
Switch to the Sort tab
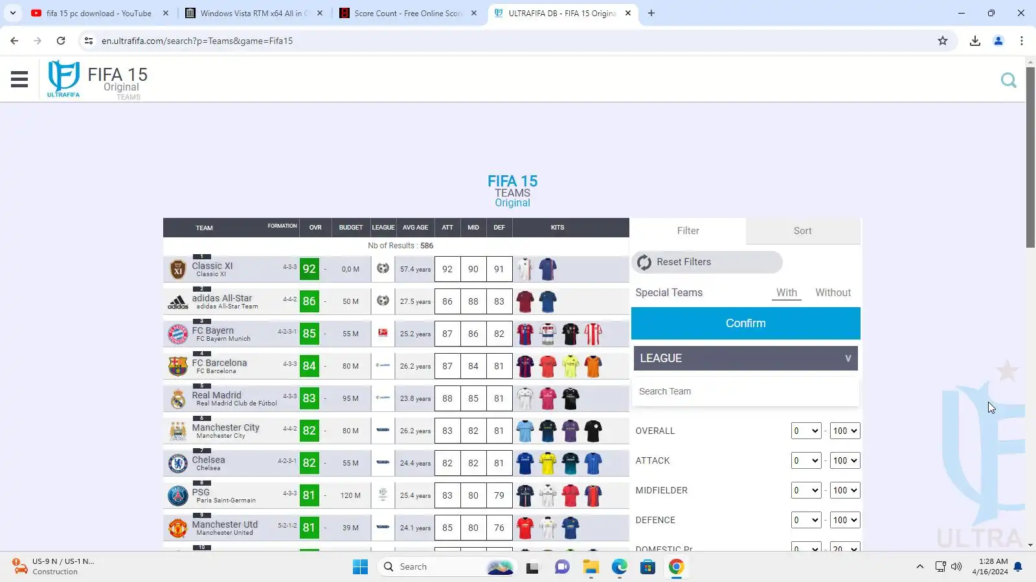pyautogui.click(x=803, y=231)
